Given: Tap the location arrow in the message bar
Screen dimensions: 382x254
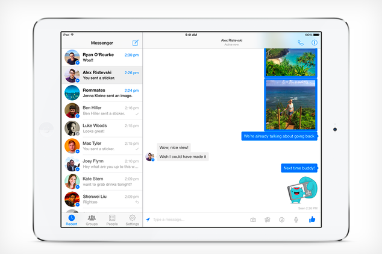Looking at the screenshot, I should tap(148, 220).
